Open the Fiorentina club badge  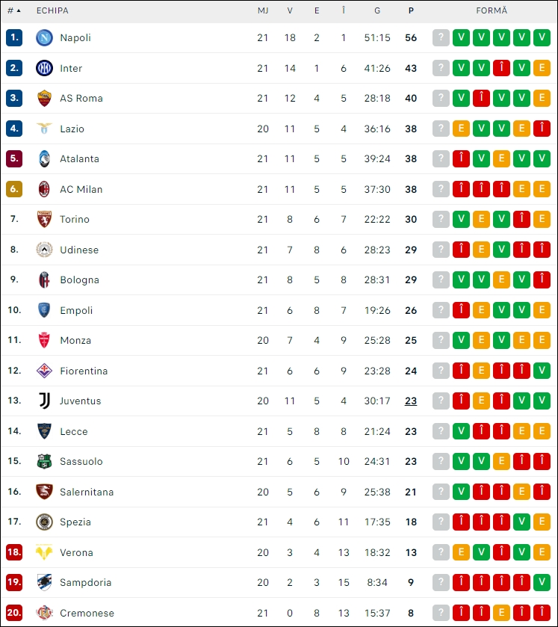[44, 371]
